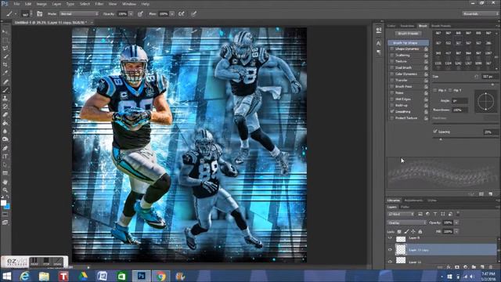Open the Essentials workspace switcher
Viewport: 501px width, 282px height.
tap(480, 14)
